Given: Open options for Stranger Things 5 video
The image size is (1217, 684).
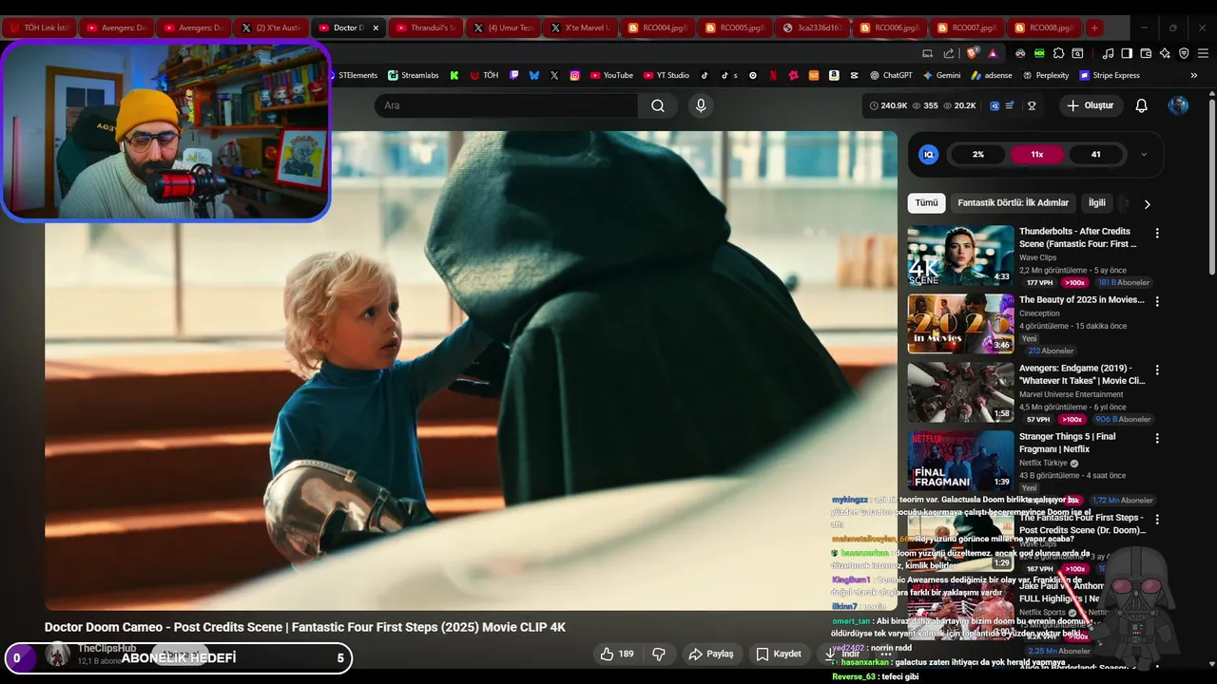Looking at the screenshot, I should (1157, 438).
